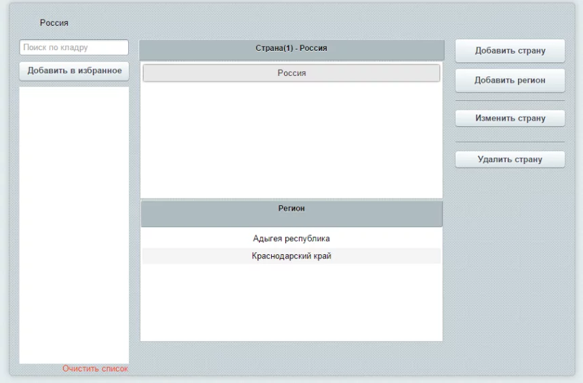Open "Изменить страну" to edit country
This screenshot has width=583, height=383.
pos(509,118)
